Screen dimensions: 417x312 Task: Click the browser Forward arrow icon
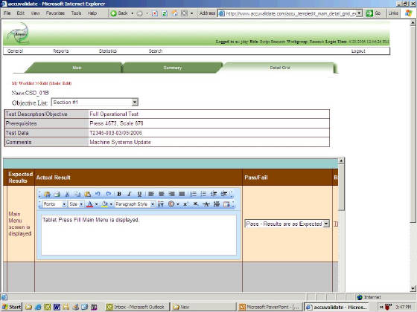[x=140, y=13]
